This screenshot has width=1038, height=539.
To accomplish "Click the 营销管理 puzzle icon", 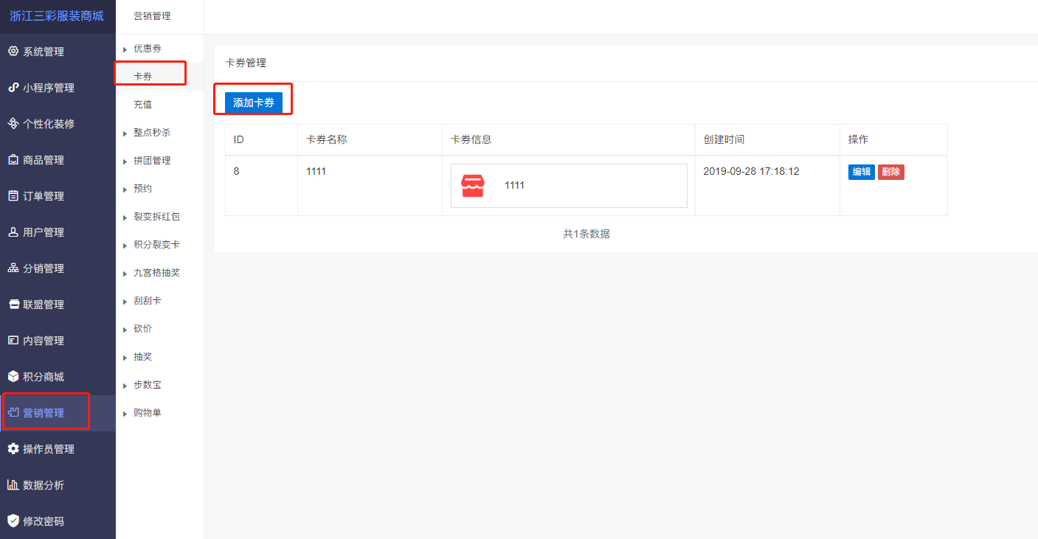I will (13, 413).
